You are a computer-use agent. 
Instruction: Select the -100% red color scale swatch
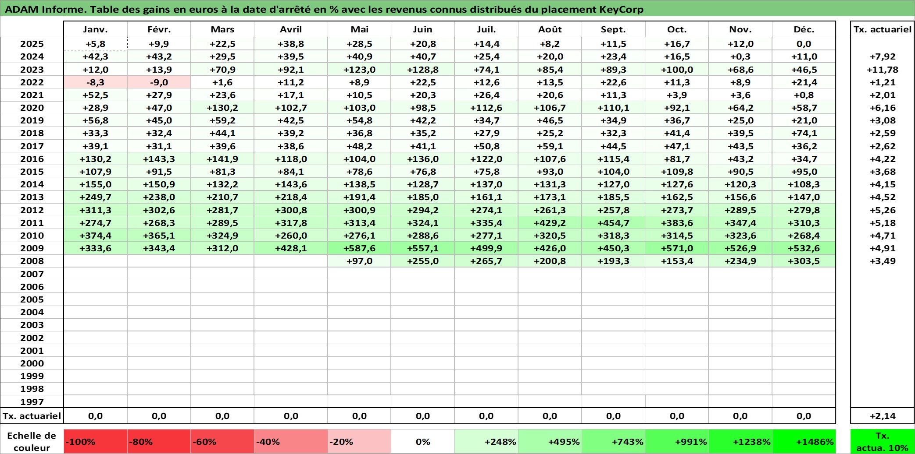pyautogui.click(x=96, y=441)
